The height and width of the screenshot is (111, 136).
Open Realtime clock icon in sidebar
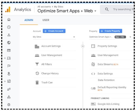point(9,27)
